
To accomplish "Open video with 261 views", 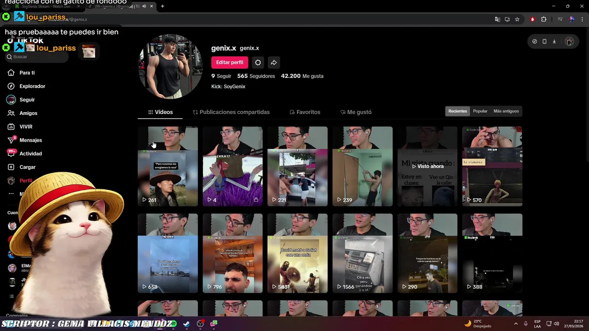I will click(x=167, y=166).
